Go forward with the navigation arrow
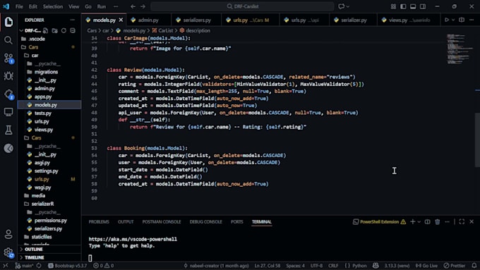This screenshot has width=480, height=270. tap(143, 6)
